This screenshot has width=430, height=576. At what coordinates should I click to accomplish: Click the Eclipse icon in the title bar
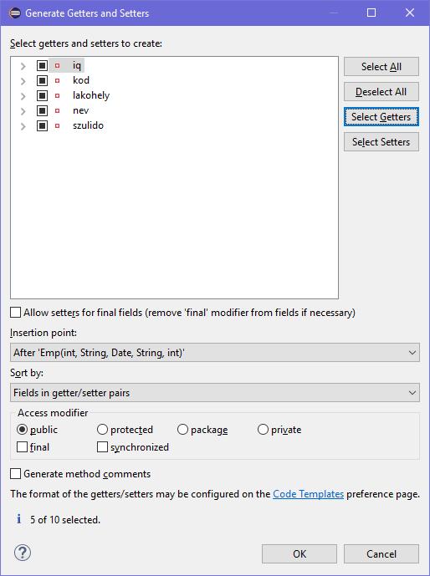tap(15, 13)
